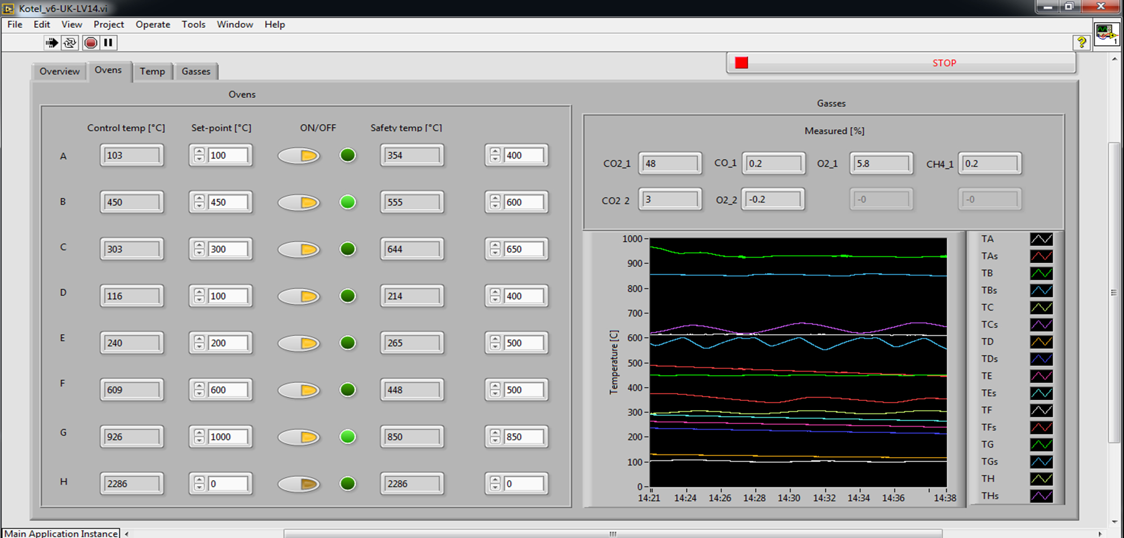Click oven D set-point stepper arrows
Screen dimensions: 1124x538
coord(199,296)
